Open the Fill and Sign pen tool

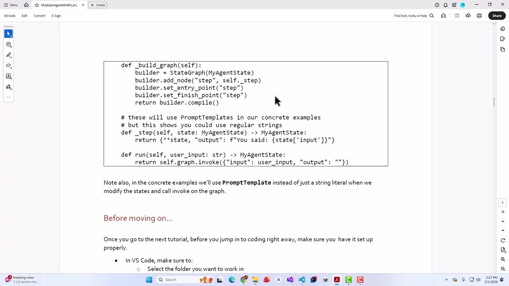9,87
